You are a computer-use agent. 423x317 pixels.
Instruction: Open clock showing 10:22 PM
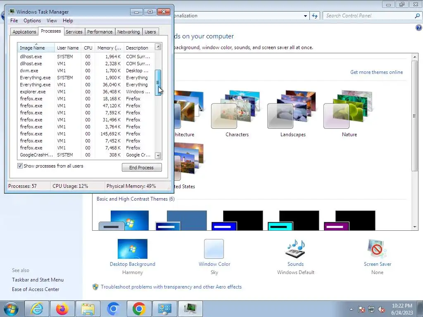coord(402,309)
